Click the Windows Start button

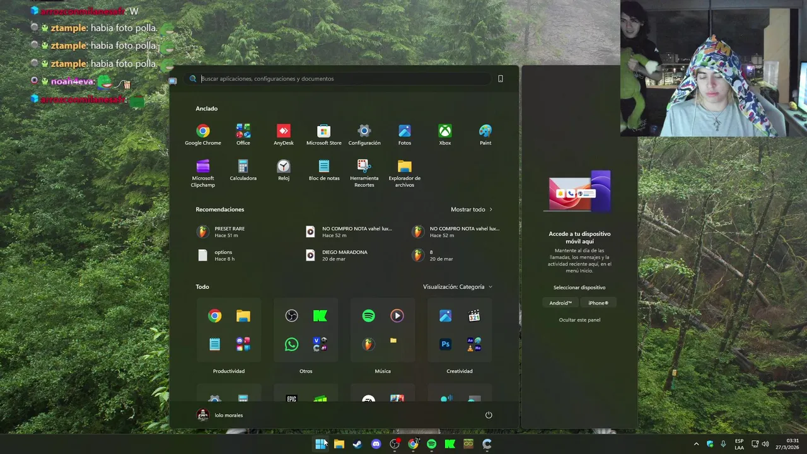pos(321,444)
